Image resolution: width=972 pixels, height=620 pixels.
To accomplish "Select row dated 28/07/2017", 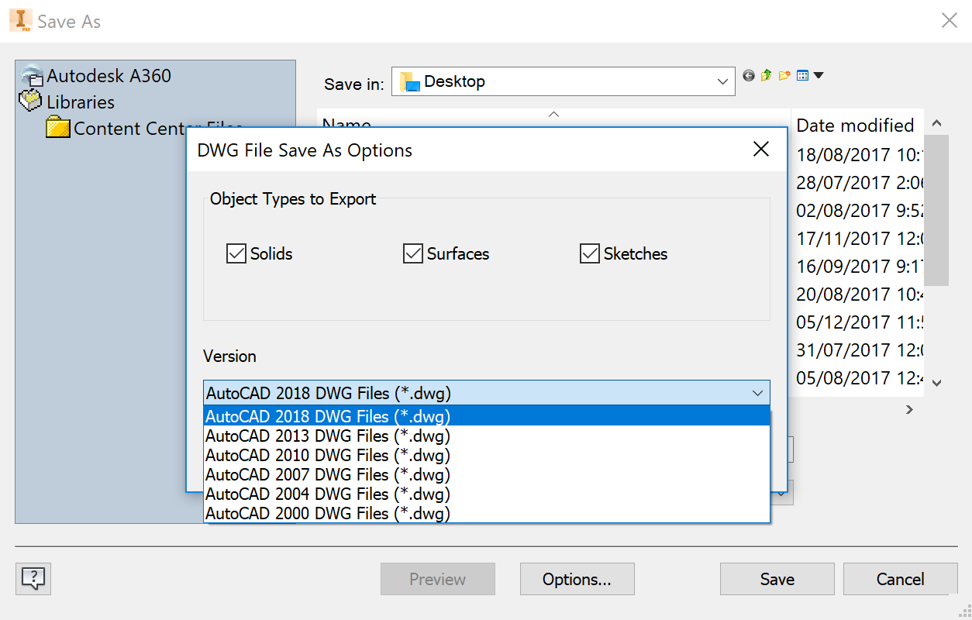I will 858,182.
